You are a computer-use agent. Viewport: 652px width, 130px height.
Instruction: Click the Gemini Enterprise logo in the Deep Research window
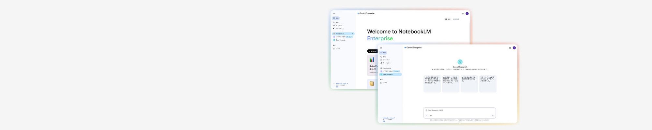click(413, 47)
